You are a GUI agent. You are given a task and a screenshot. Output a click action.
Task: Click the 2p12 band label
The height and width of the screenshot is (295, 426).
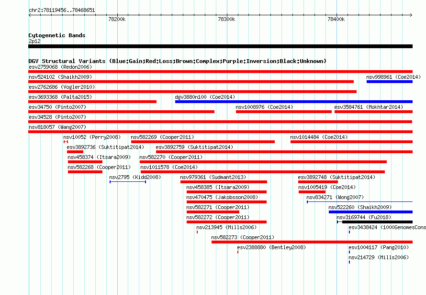[34, 41]
